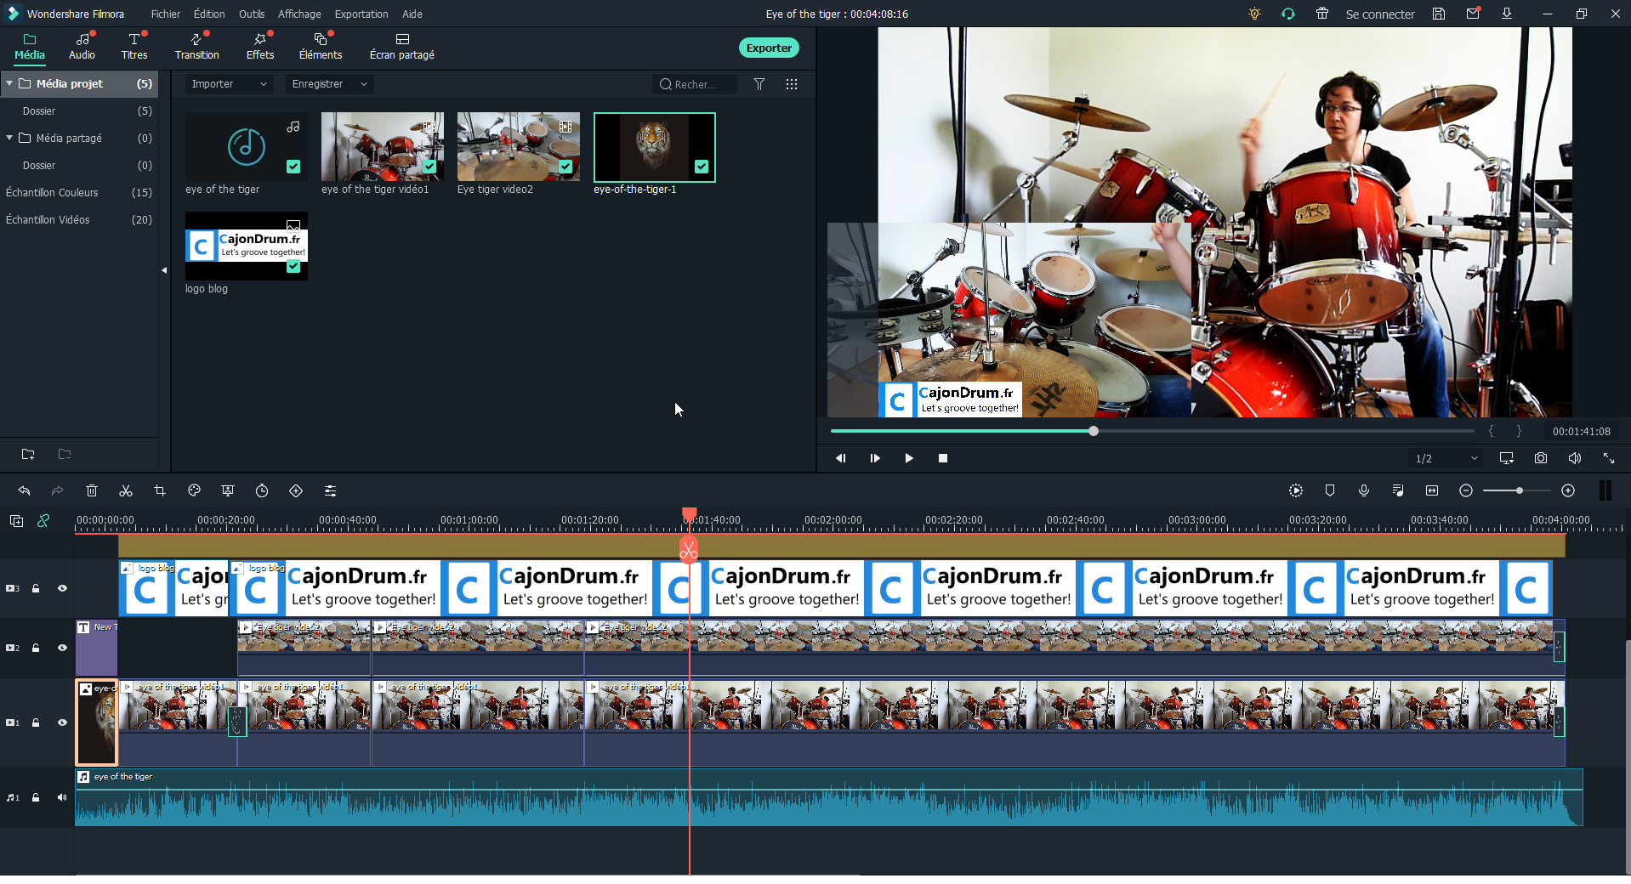This screenshot has height=884, width=1631.
Task: Click the add new folder icon
Action: tap(28, 454)
